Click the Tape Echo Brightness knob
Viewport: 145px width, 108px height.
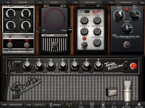pos(97,31)
